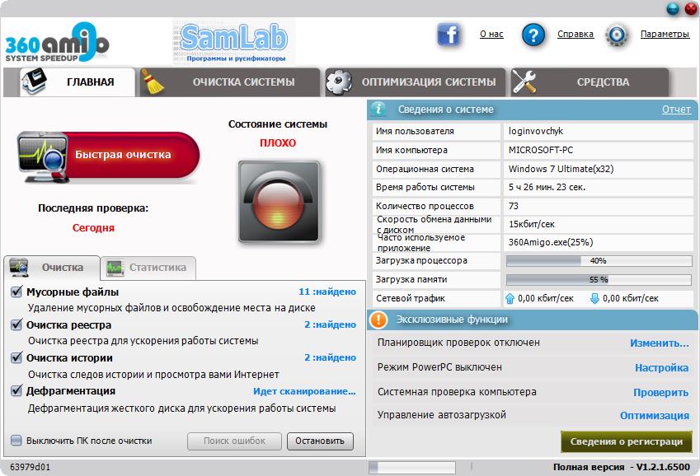Click the red close window orb

click(x=691, y=8)
